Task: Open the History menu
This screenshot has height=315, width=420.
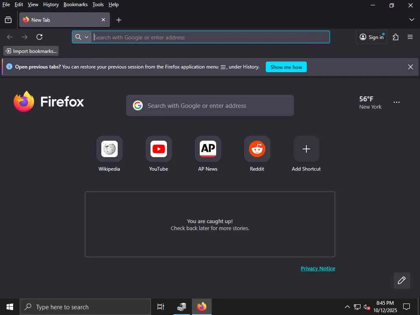Action: (51, 5)
